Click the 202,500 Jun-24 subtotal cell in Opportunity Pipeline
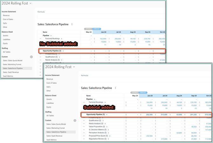 click(149, 114)
